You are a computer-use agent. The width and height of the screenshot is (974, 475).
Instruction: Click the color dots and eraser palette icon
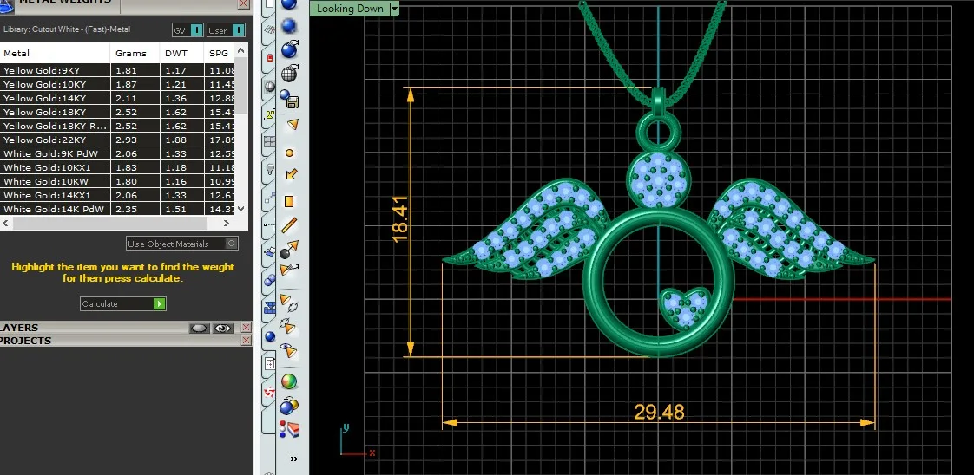click(289, 429)
